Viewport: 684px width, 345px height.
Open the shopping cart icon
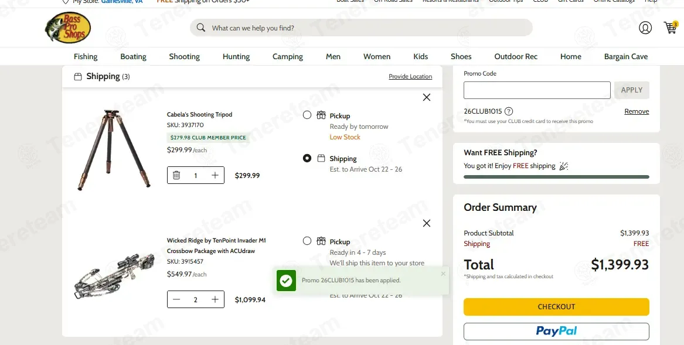click(670, 28)
